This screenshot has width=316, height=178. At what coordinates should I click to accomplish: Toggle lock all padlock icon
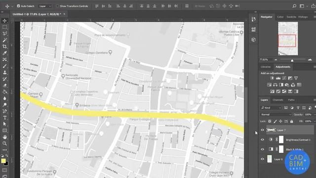(x=292, y=121)
